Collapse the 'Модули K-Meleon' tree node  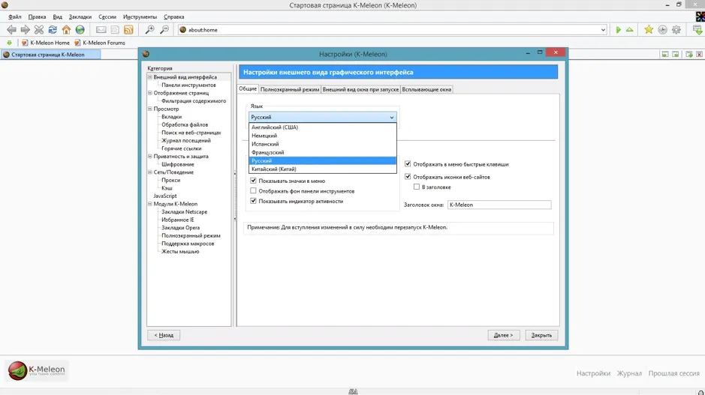[x=150, y=204]
